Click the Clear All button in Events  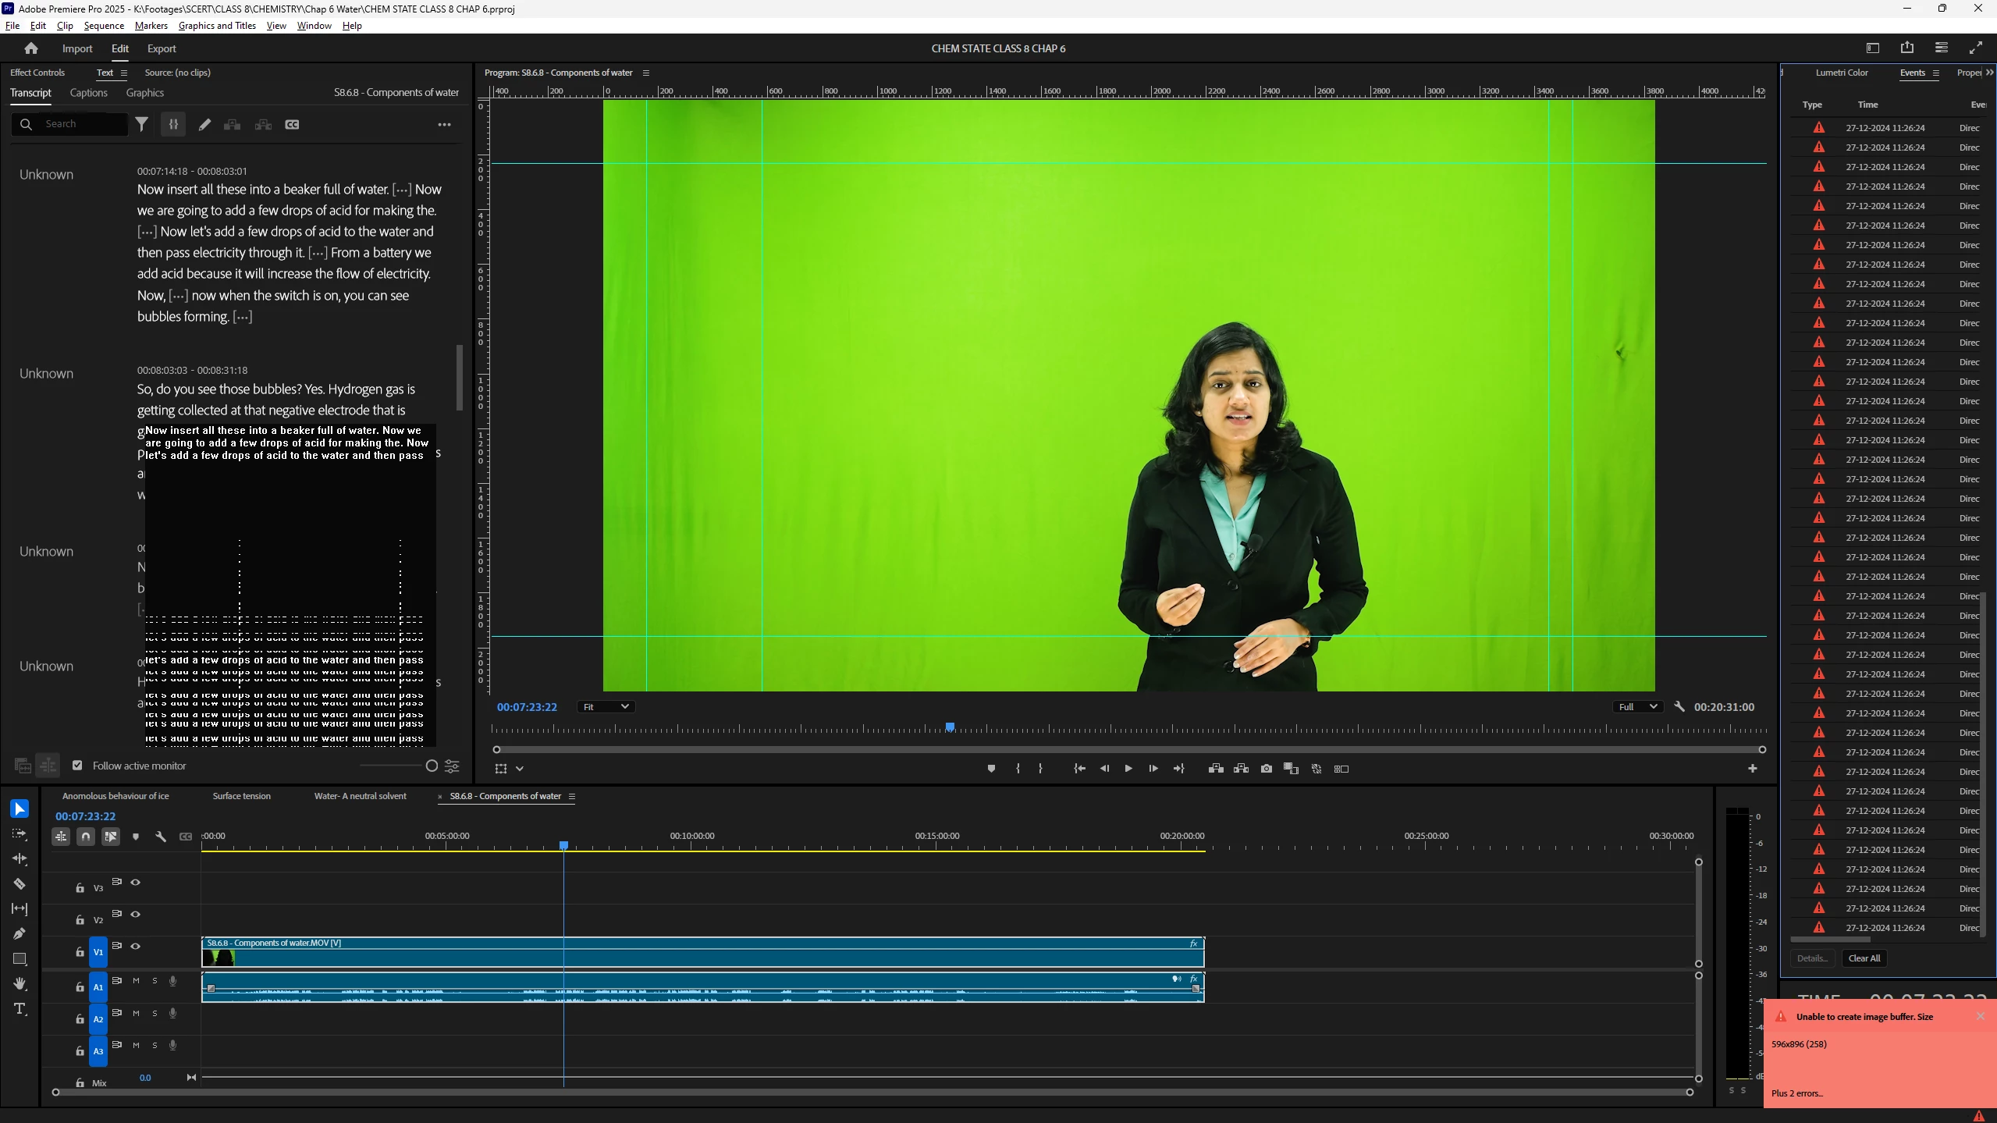point(1864,958)
